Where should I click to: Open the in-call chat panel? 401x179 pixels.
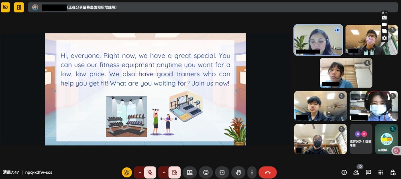click(368, 172)
